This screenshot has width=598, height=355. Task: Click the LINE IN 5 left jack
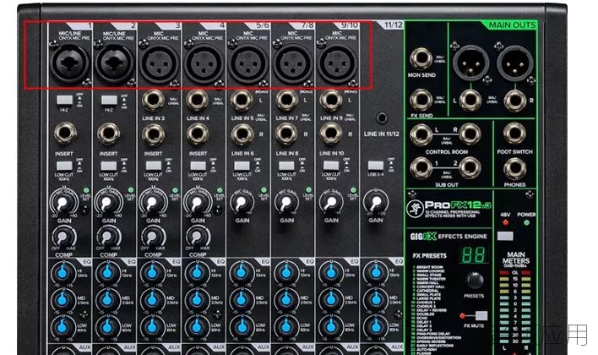[x=242, y=100]
